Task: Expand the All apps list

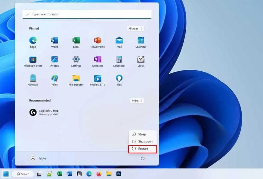Action: coord(135,29)
